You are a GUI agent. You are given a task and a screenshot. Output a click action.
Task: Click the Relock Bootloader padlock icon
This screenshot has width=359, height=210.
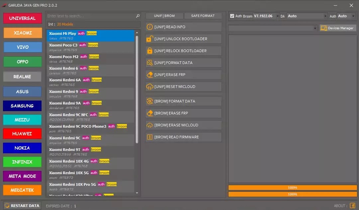pos(149,51)
